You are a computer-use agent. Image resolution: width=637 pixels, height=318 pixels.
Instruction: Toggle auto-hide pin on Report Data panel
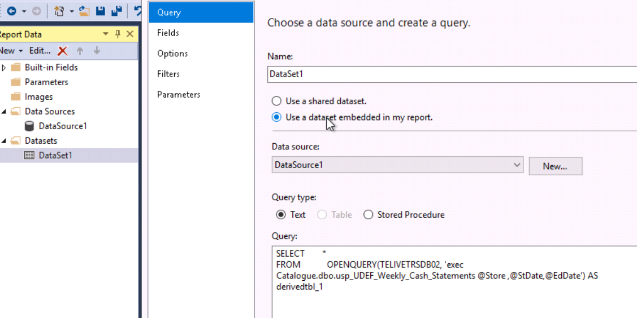coord(118,34)
